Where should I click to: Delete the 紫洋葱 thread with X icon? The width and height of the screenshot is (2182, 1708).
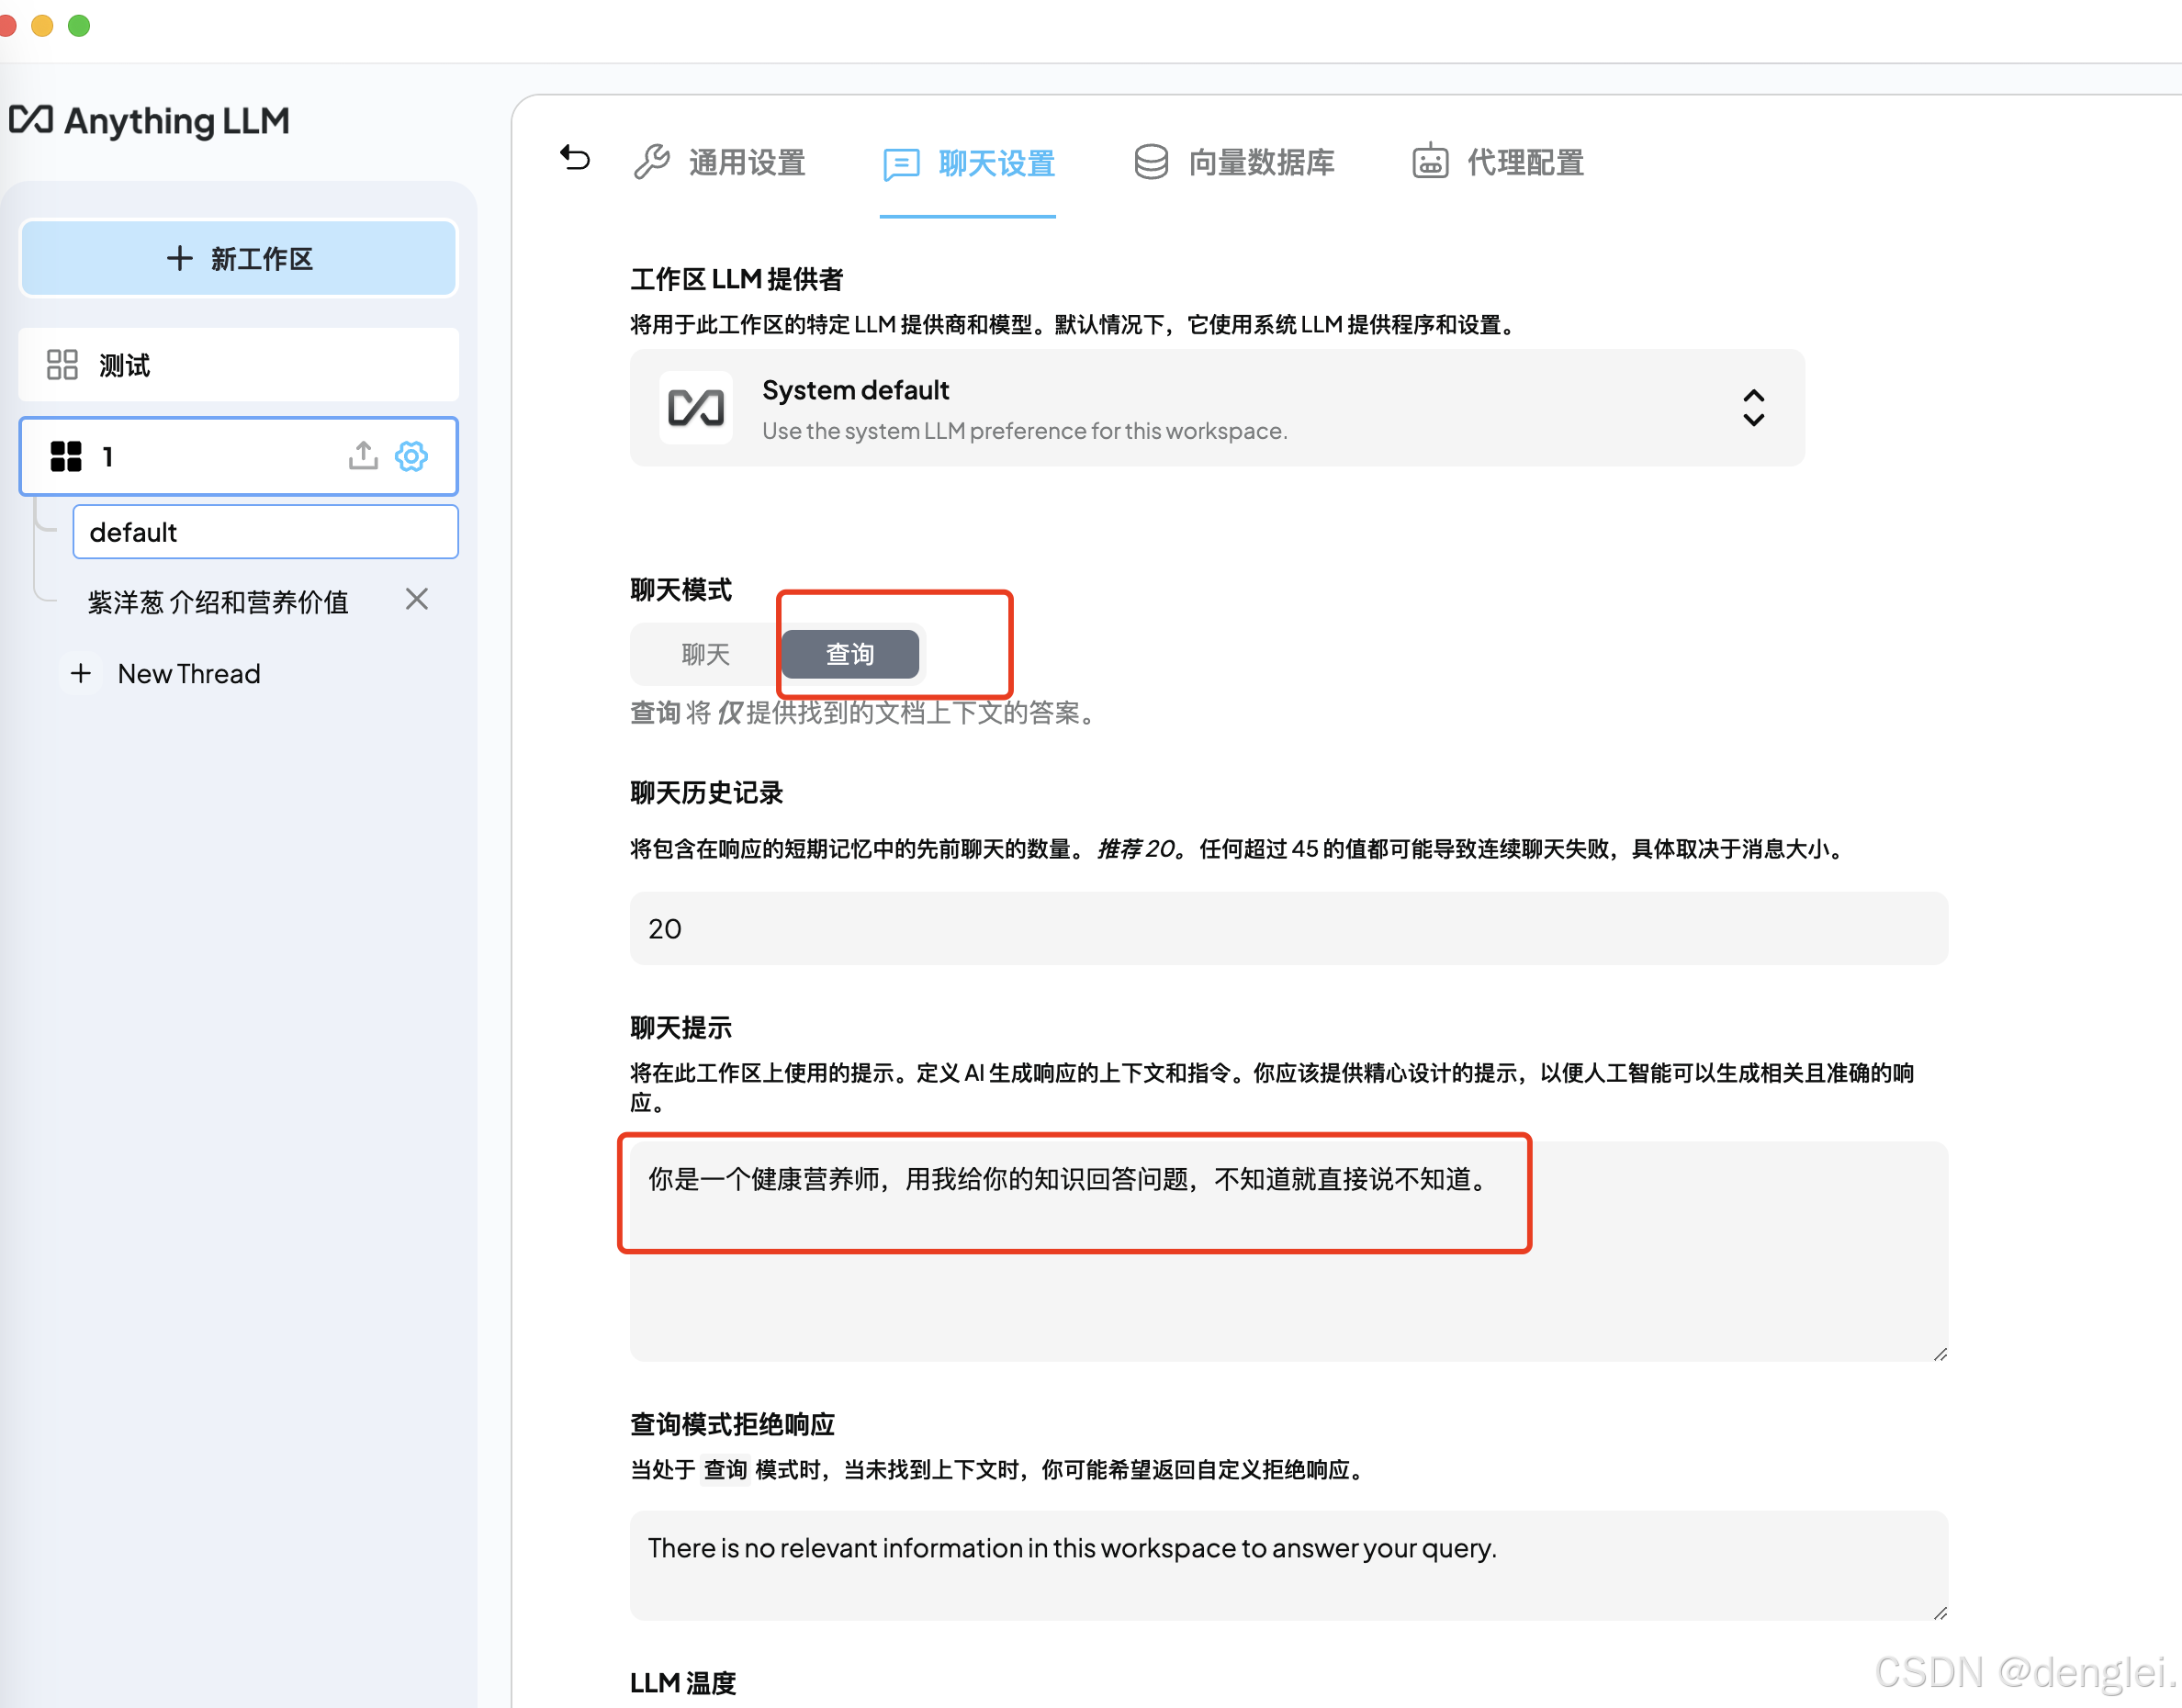coord(417,599)
